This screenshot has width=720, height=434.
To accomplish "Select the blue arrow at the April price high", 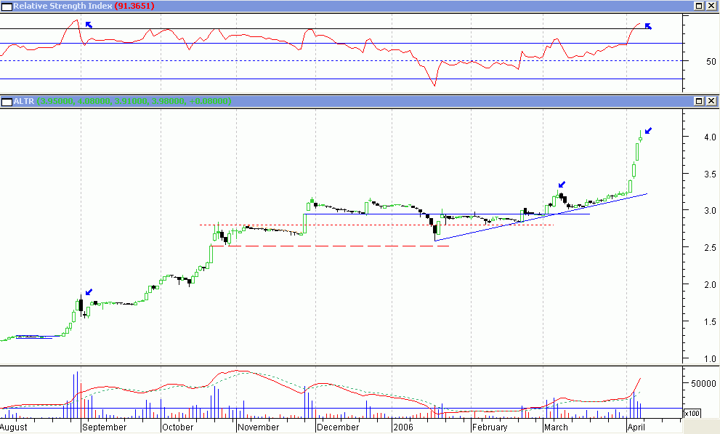I will (x=649, y=131).
